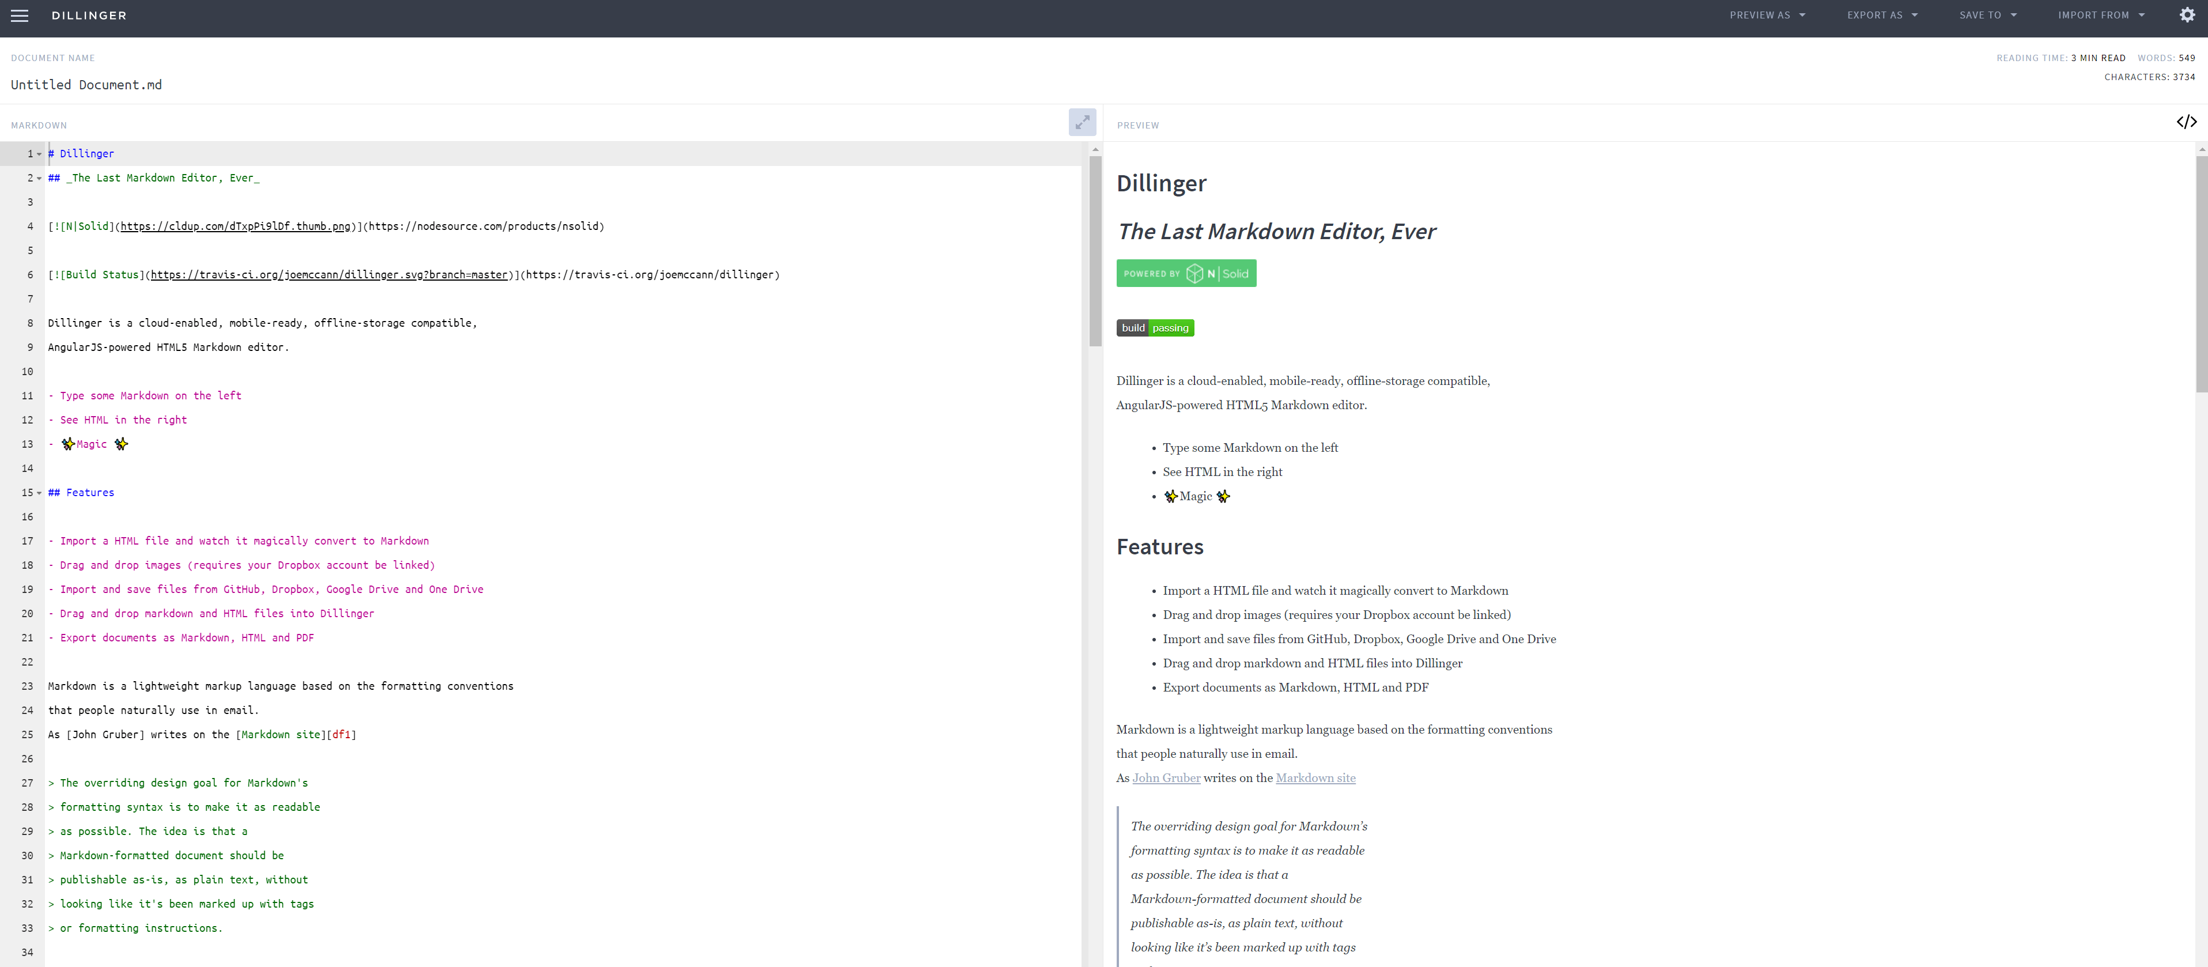2208x967 pixels.
Task: Toggle the raw HTML source view in preview
Action: [2187, 122]
